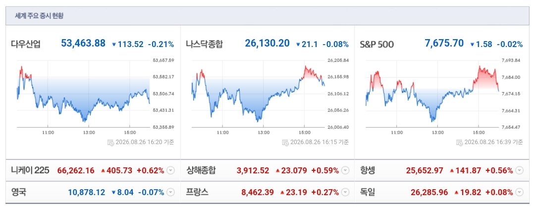Viewport: 535px width, 208px height.
Task: Select the S&P 500 index heading
Action: click(377, 45)
